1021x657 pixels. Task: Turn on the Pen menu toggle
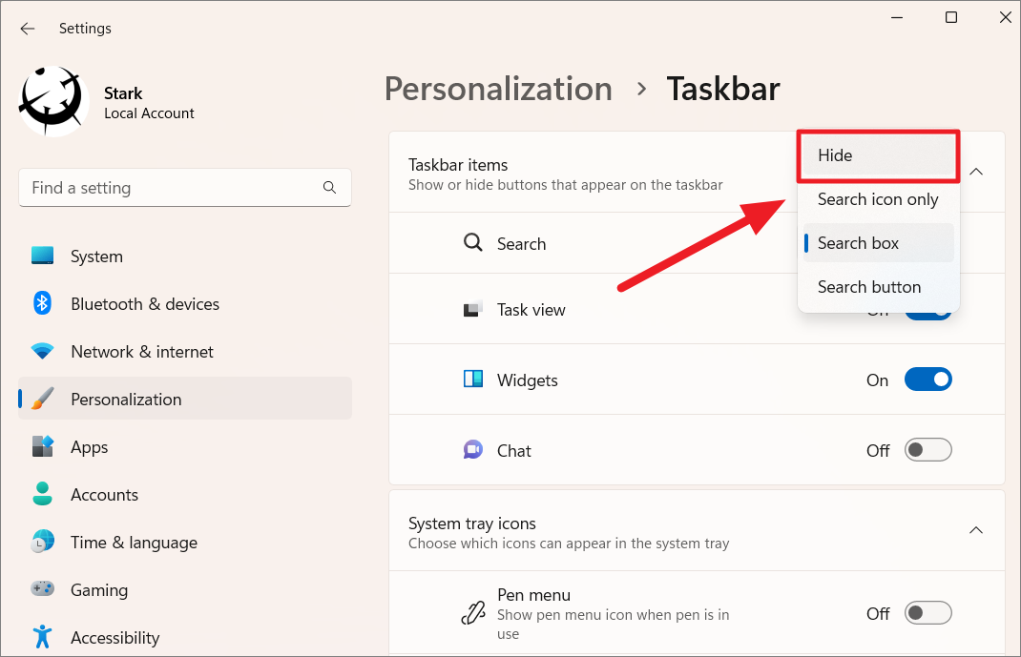pos(927,612)
